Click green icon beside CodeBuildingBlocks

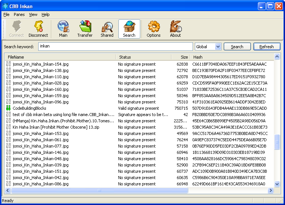point(9,108)
